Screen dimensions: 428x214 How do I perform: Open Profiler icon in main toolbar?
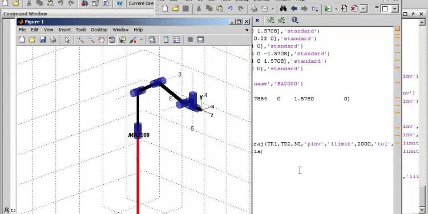(x=106, y=3)
